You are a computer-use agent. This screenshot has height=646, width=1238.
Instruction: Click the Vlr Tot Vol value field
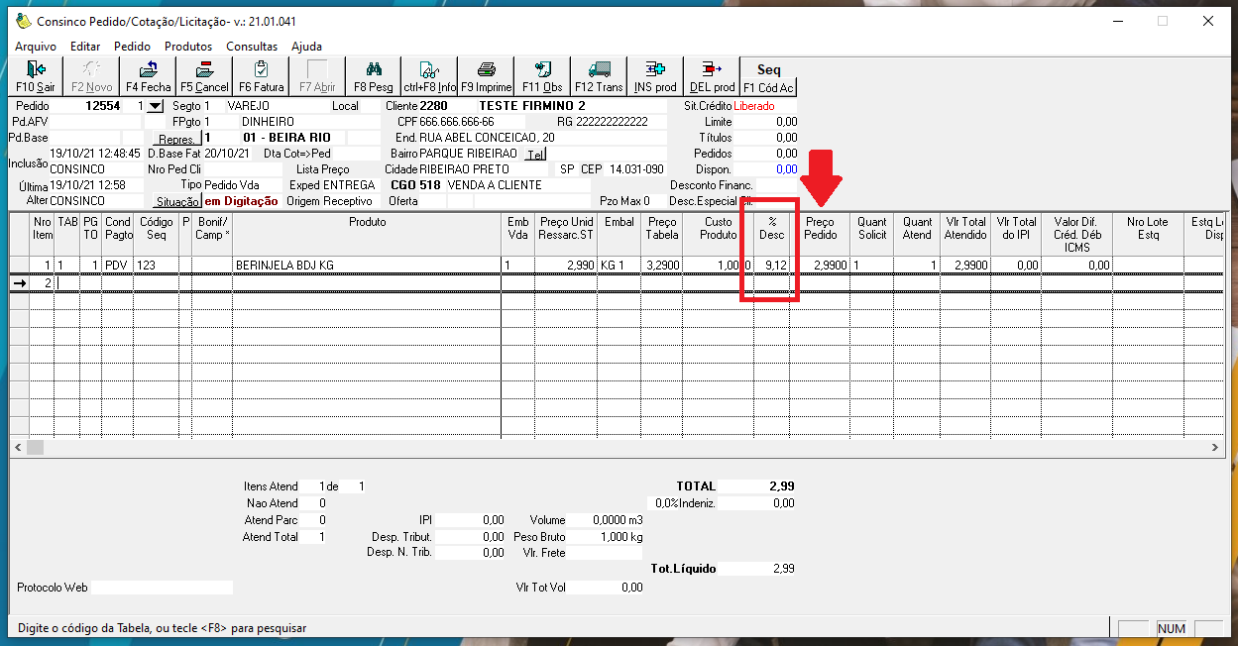click(607, 588)
